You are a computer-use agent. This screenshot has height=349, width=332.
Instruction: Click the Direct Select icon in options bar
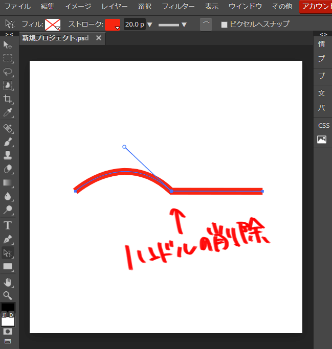(10, 24)
